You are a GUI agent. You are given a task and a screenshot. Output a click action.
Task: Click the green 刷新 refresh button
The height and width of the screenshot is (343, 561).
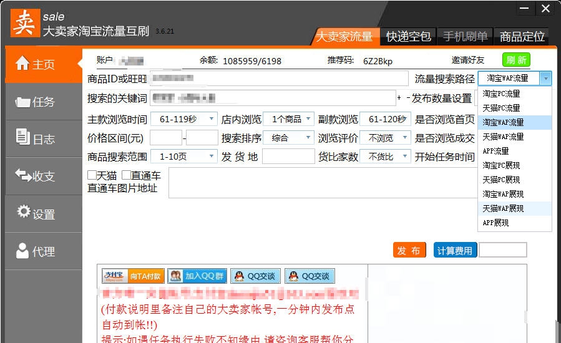(x=516, y=60)
